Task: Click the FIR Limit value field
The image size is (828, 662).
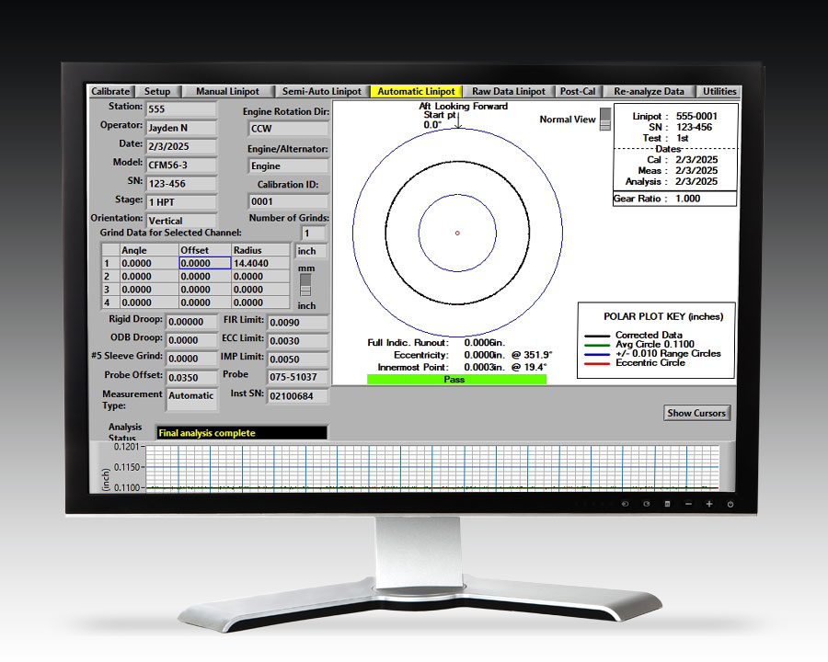Action: [x=296, y=323]
